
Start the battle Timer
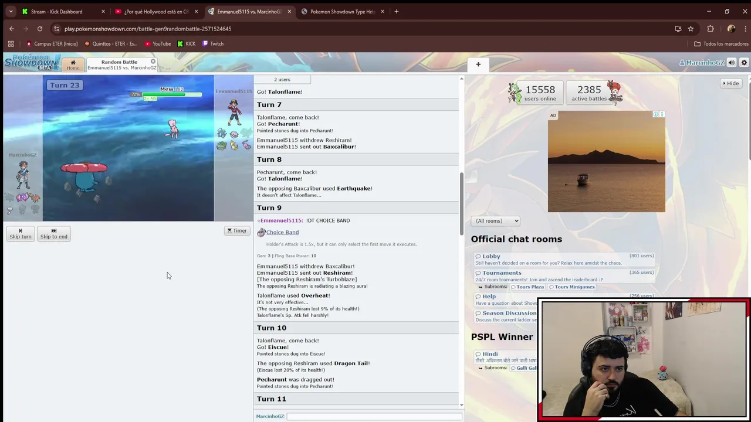[237, 231]
